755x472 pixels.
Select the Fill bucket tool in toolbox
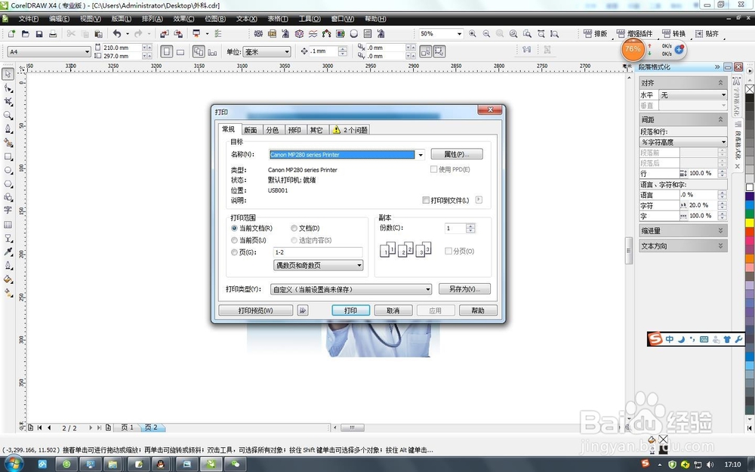point(8,279)
